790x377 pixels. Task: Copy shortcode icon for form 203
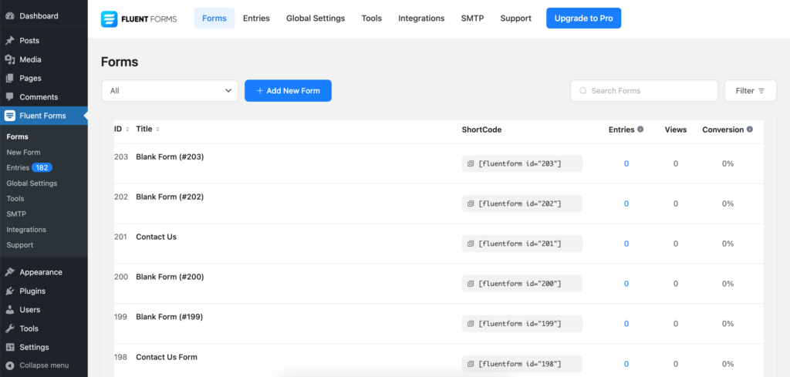(x=471, y=163)
